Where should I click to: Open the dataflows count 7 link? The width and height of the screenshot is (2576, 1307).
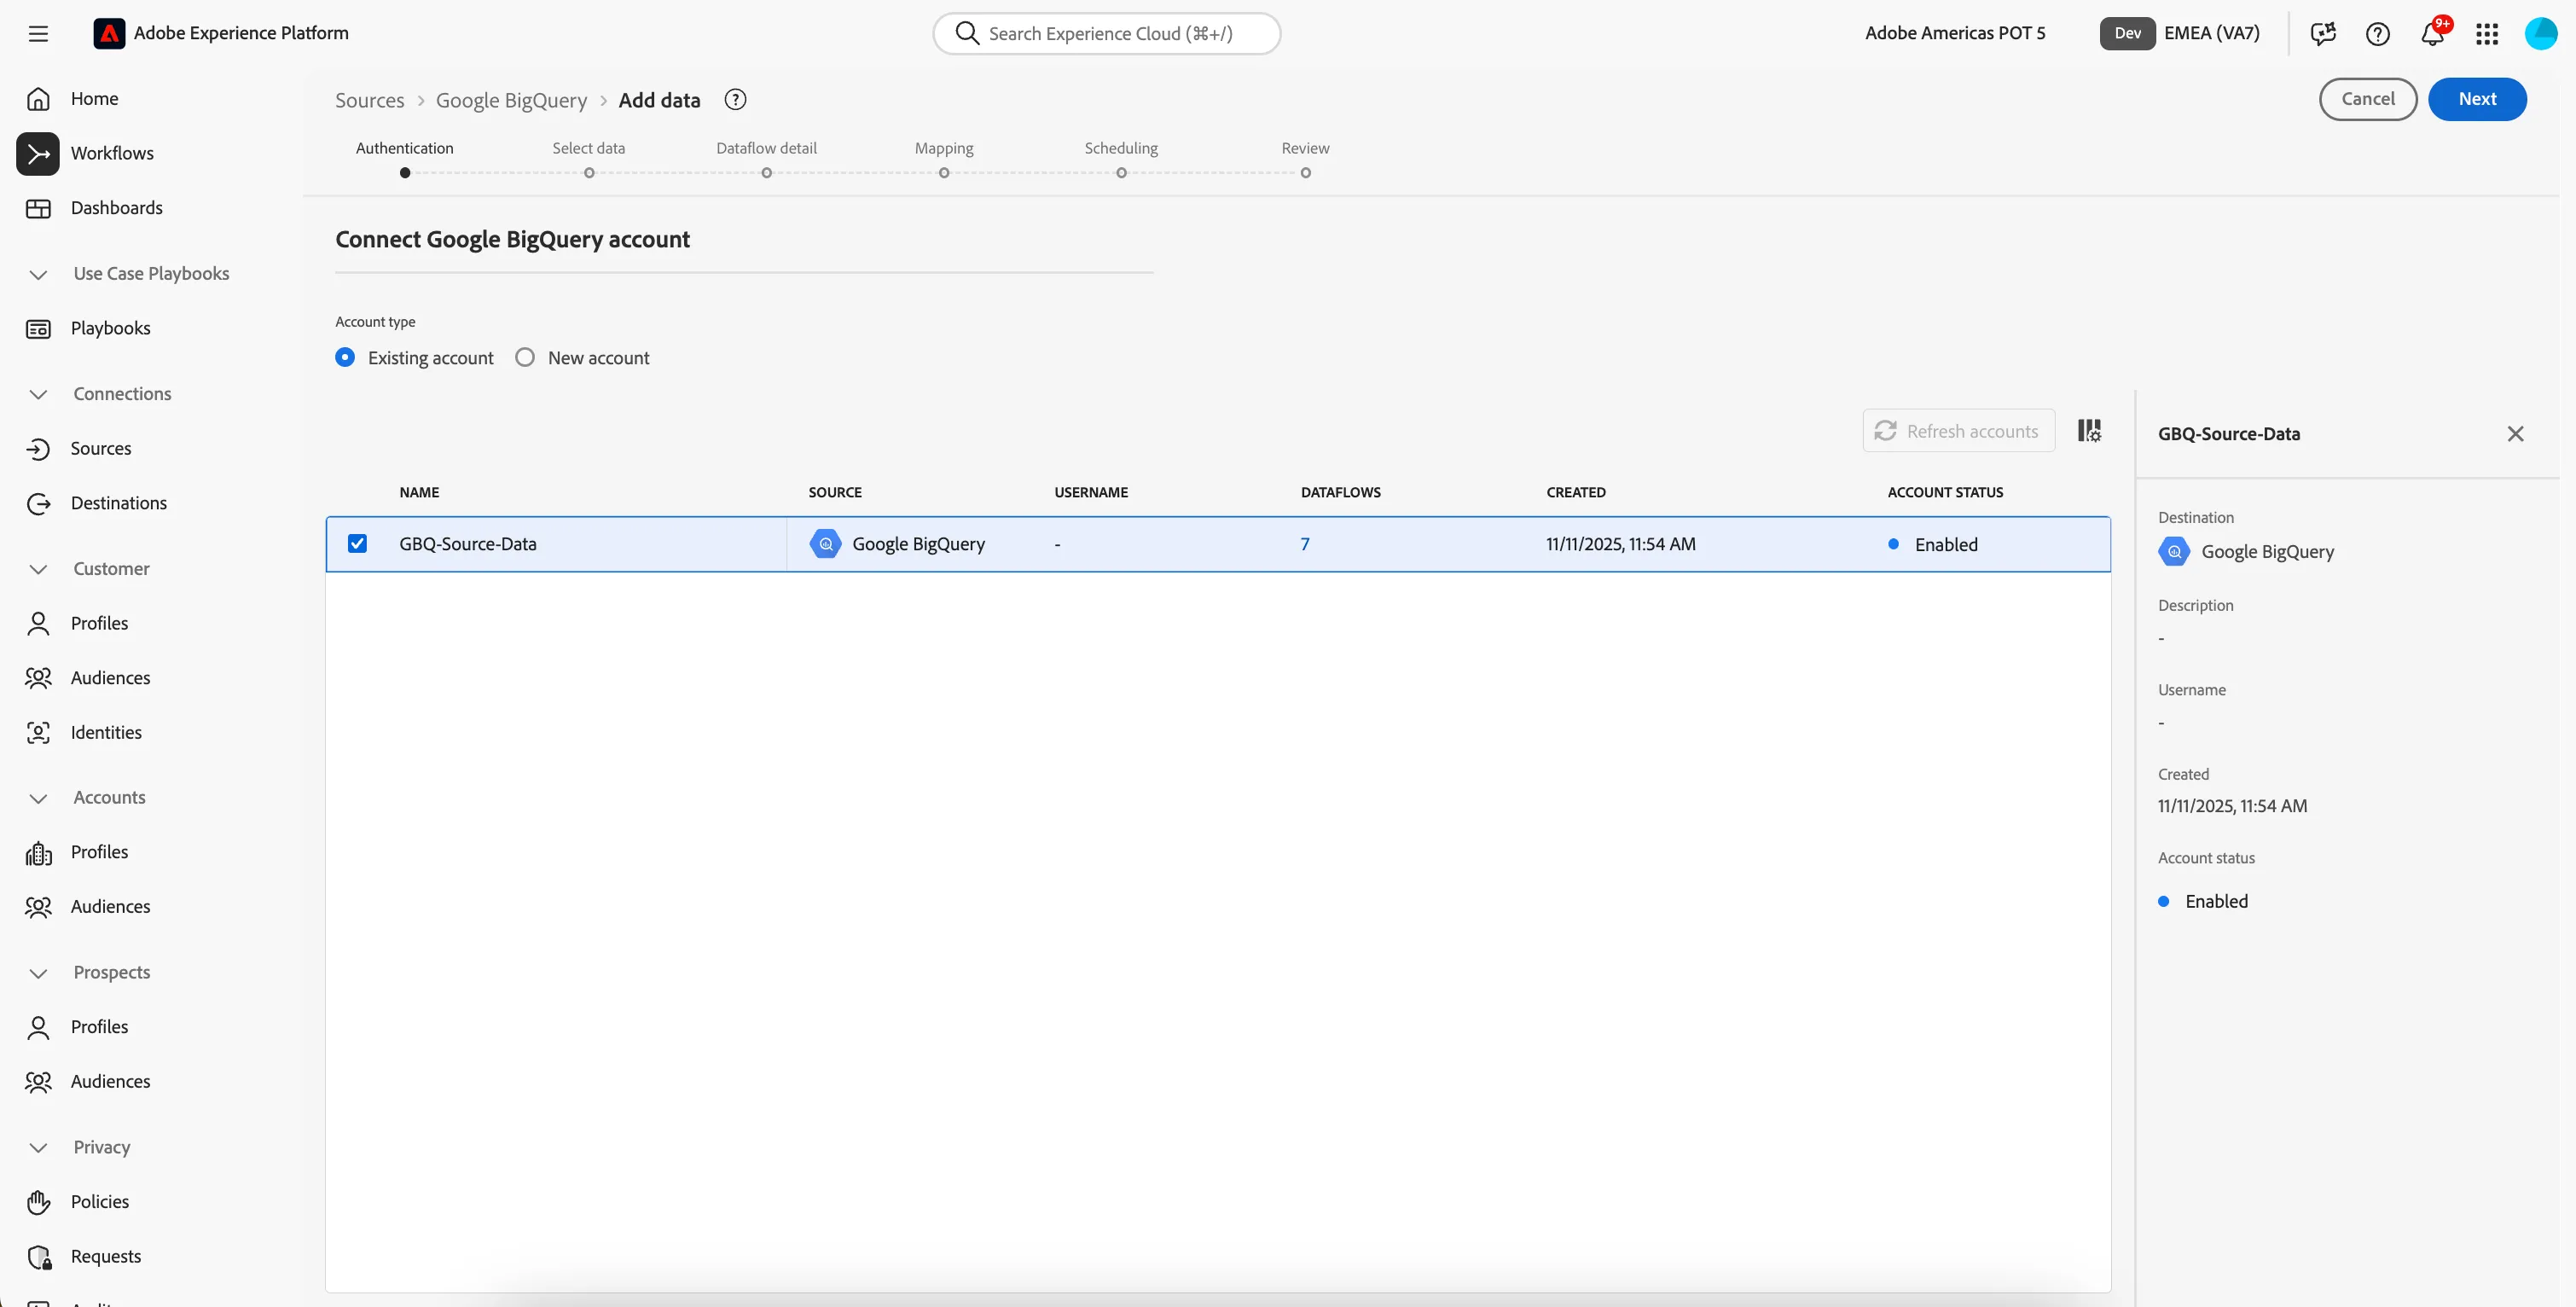[1304, 544]
